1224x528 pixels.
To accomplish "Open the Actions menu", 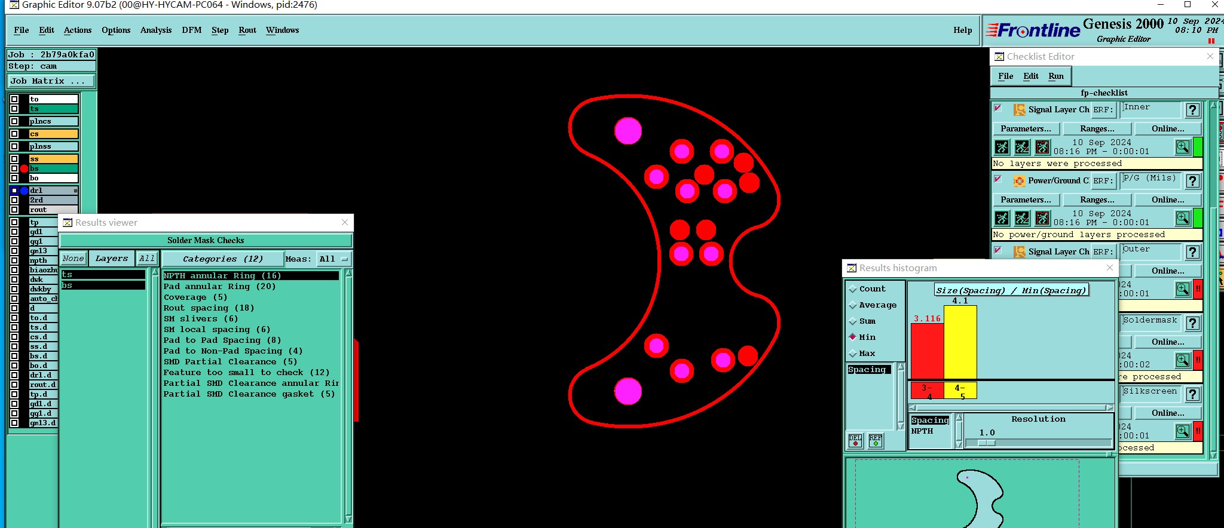I will click(x=78, y=30).
